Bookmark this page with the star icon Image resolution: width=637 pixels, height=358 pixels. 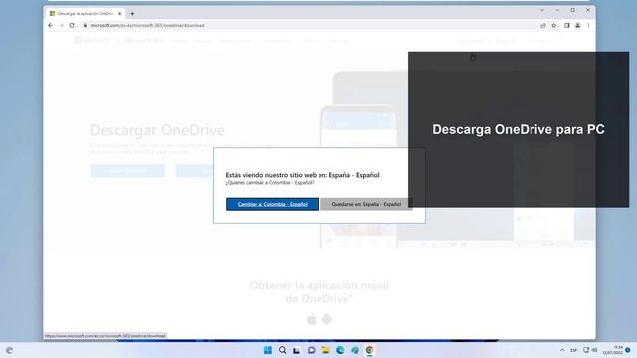click(x=554, y=25)
